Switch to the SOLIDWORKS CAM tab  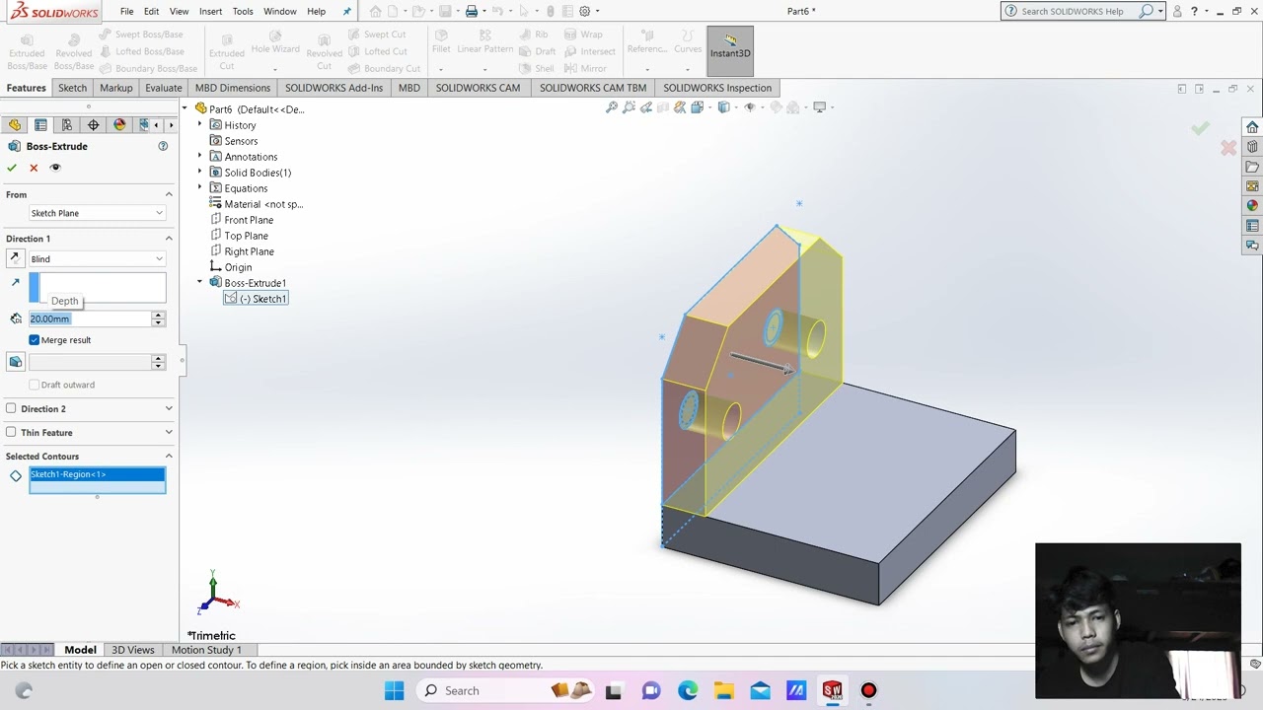point(478,88)
